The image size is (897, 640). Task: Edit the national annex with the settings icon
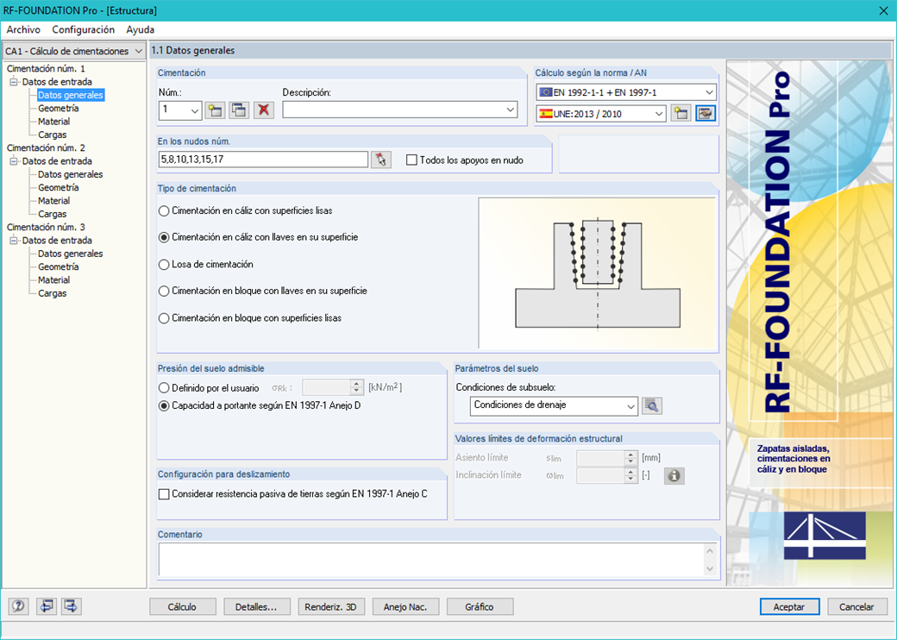click(x=706, y=113)
